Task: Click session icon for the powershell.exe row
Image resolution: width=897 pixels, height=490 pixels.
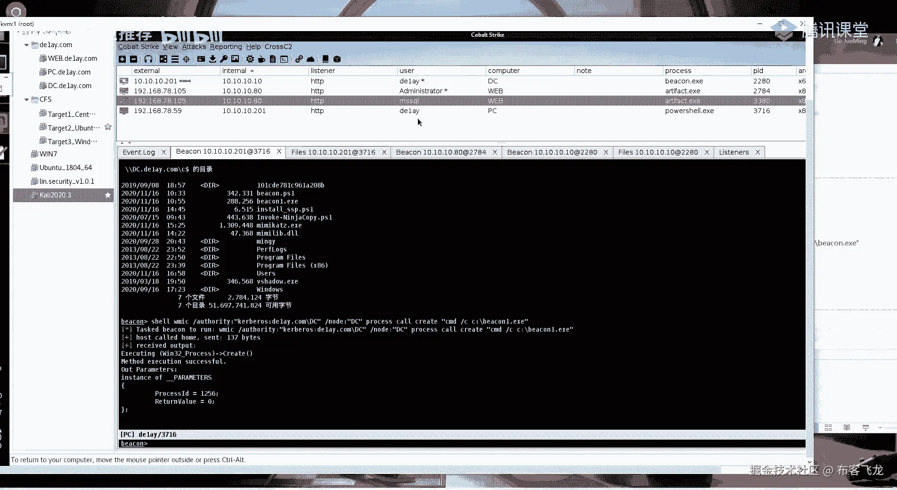Action: click(x=124, y=111)
